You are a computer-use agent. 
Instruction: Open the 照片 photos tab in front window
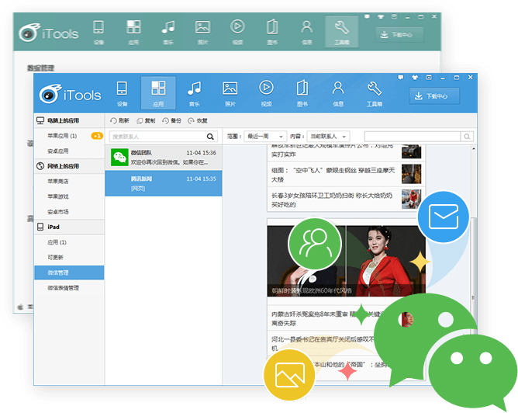(230, 94)
